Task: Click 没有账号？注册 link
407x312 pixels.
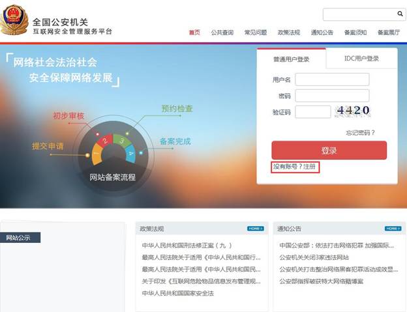Action: 295,167
